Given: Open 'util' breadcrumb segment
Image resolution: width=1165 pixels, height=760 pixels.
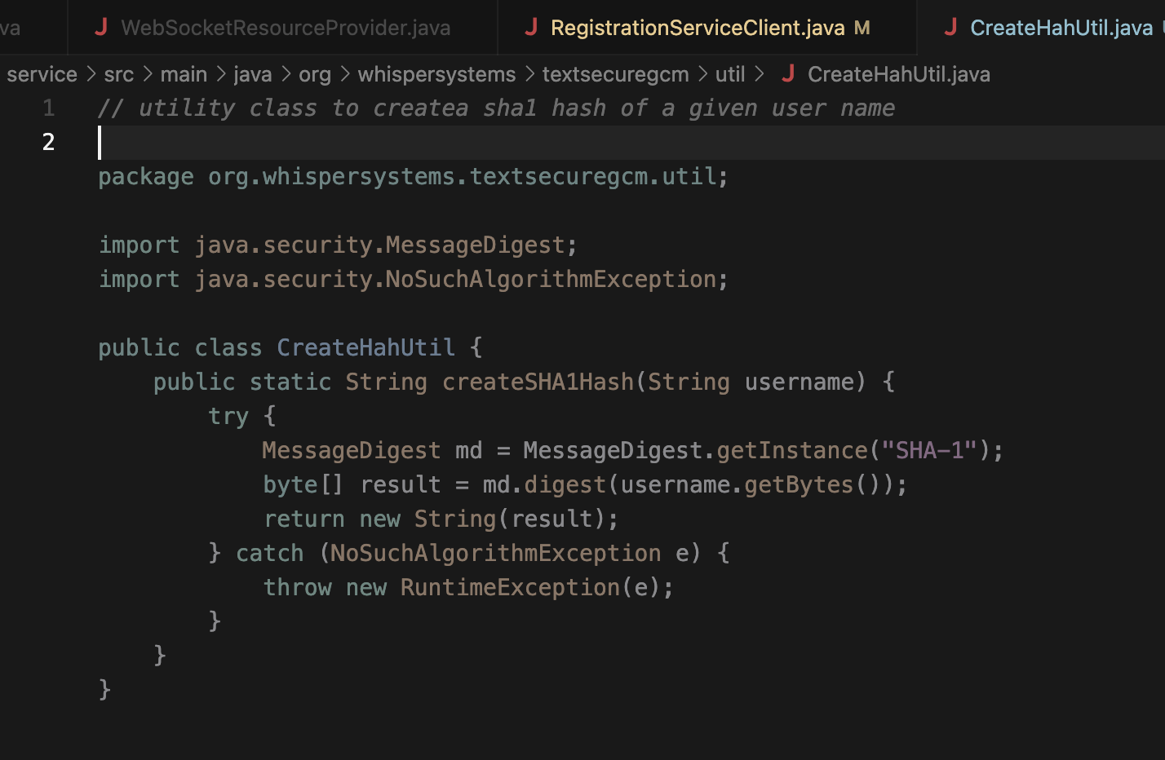Looking at the screenshot, I should tap(730, 74).
